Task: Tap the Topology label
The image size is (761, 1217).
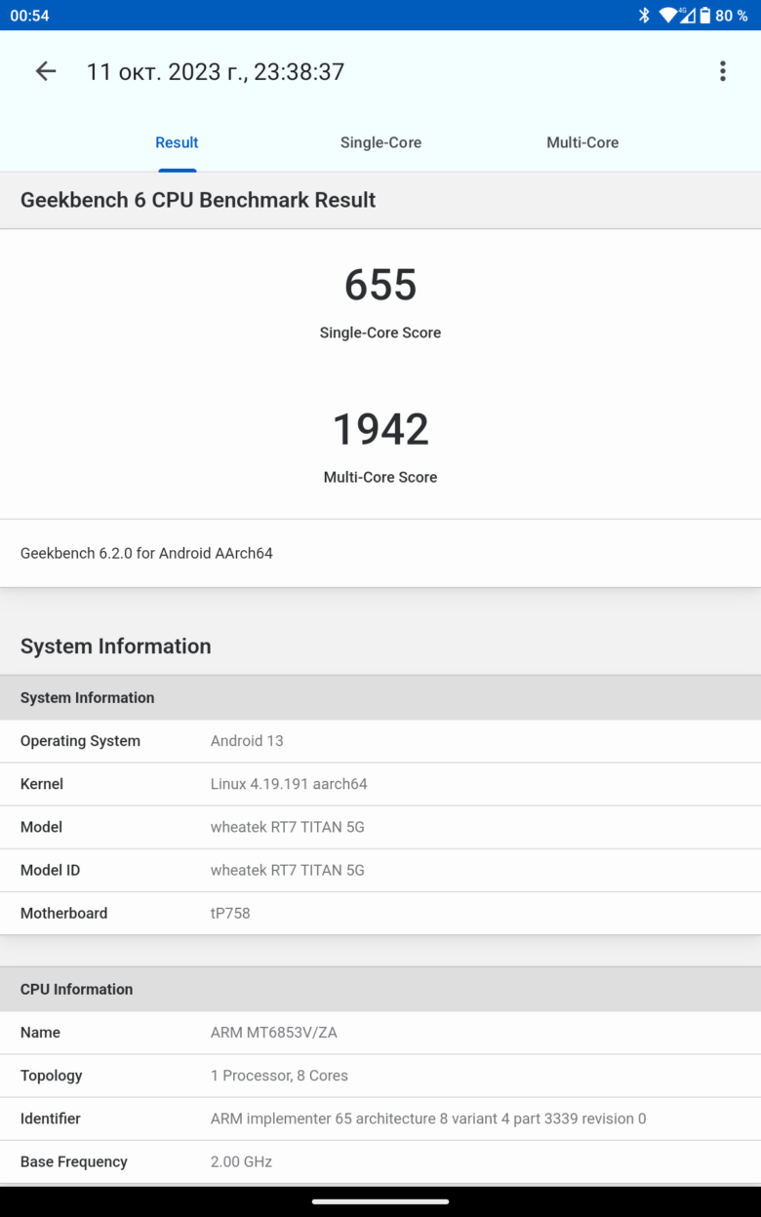Action: [x=51, y=1076]
